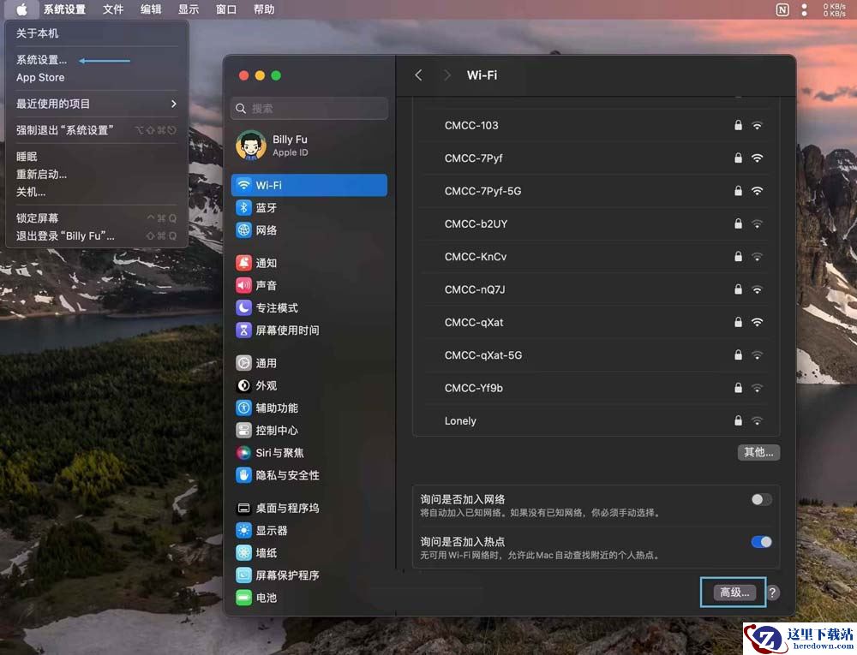This screenshot has width=857, height=655.
Task: Go forward with the right chevron
Action: (447, 75)
